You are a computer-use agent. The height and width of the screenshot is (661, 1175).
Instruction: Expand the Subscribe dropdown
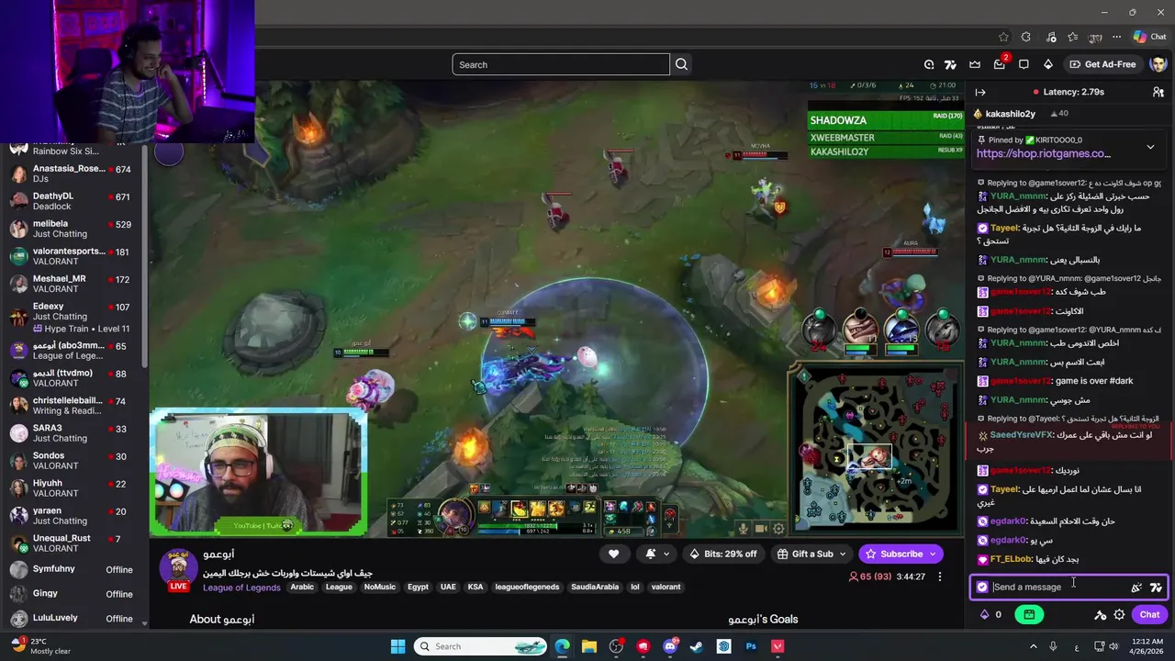[934, 554]
